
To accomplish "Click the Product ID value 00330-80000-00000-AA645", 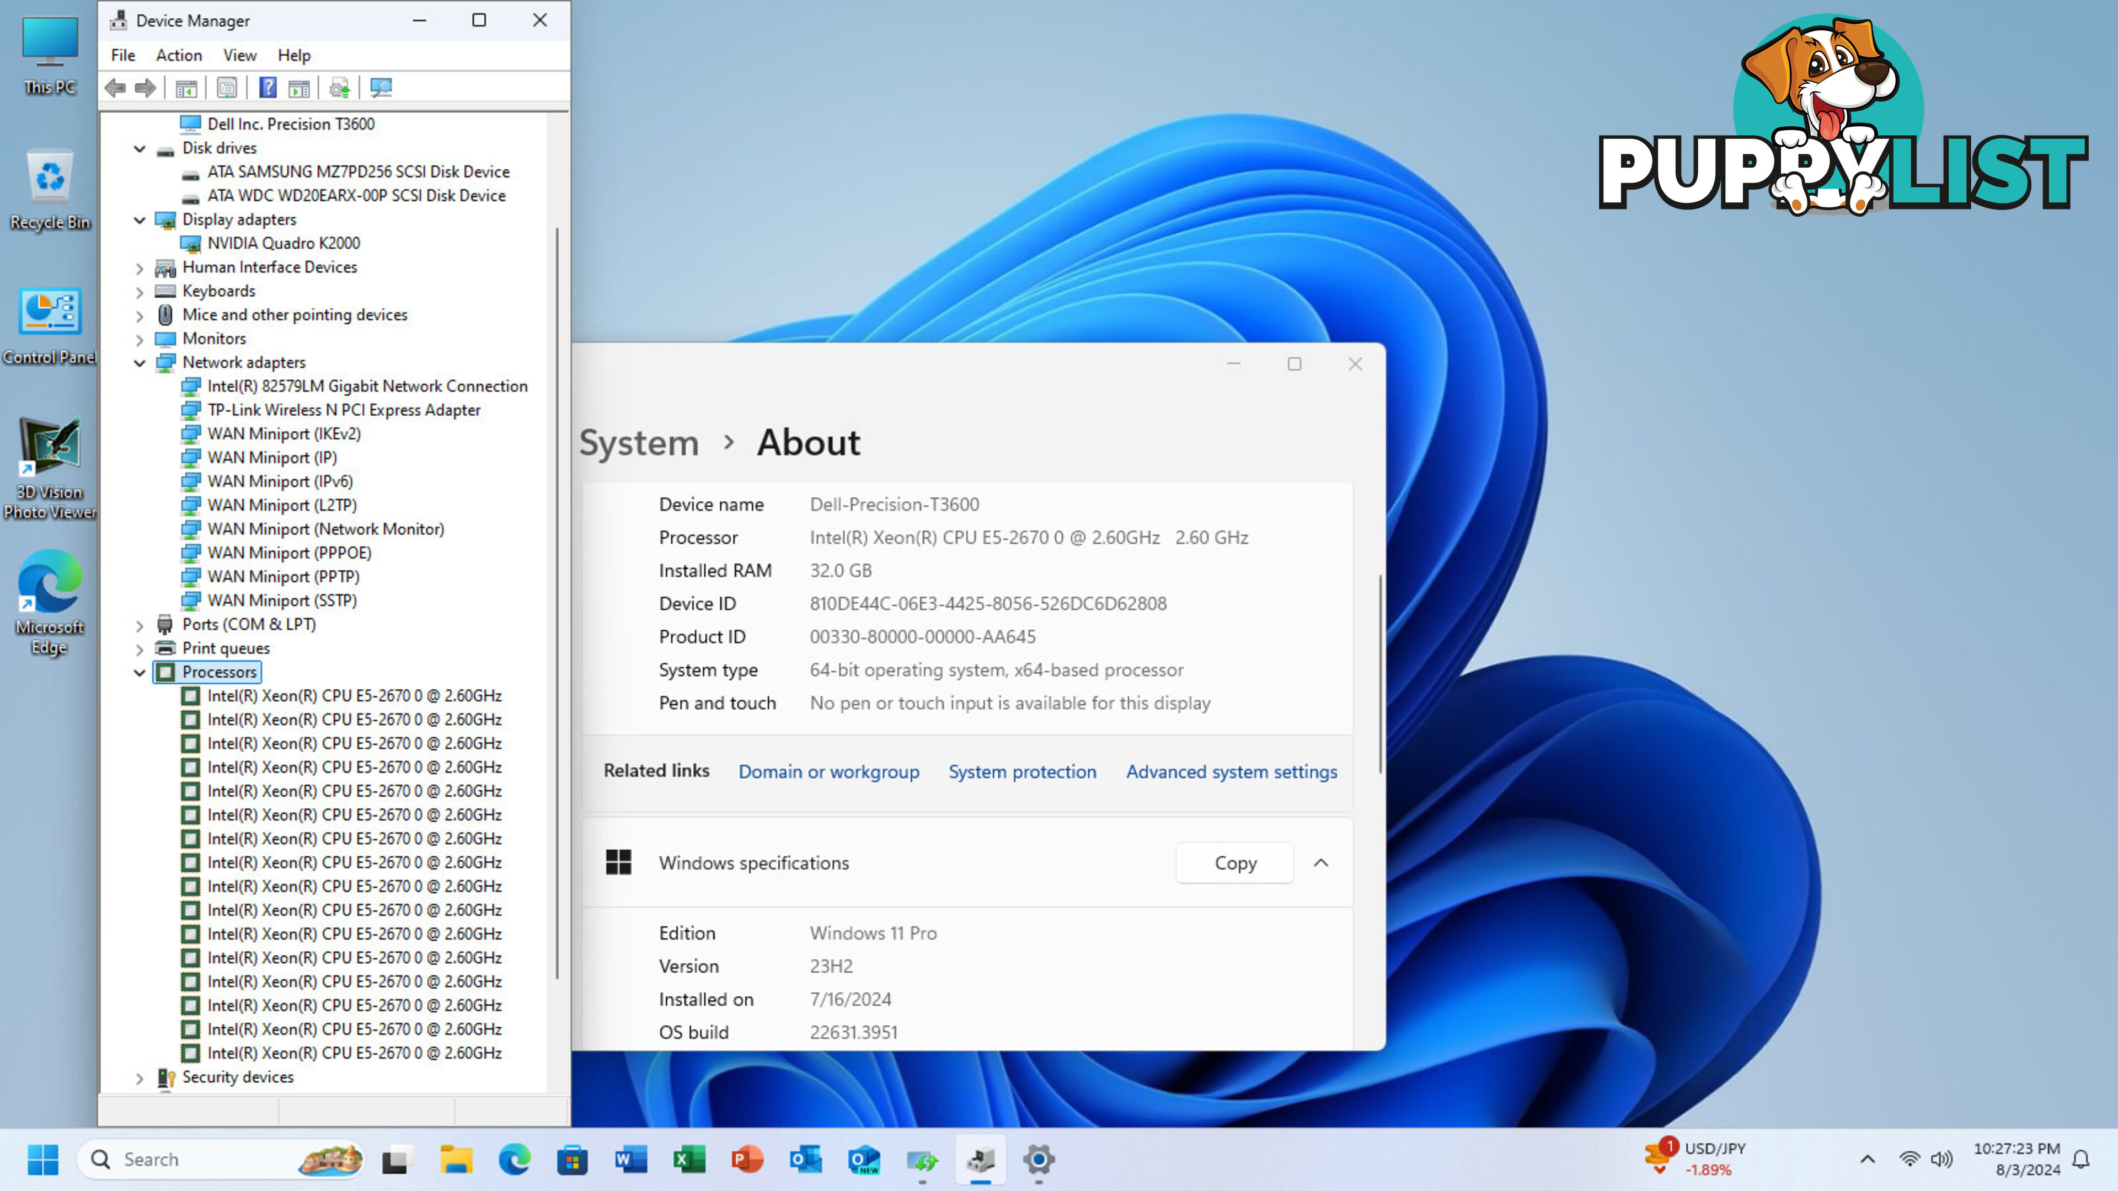I will (923, 637).
